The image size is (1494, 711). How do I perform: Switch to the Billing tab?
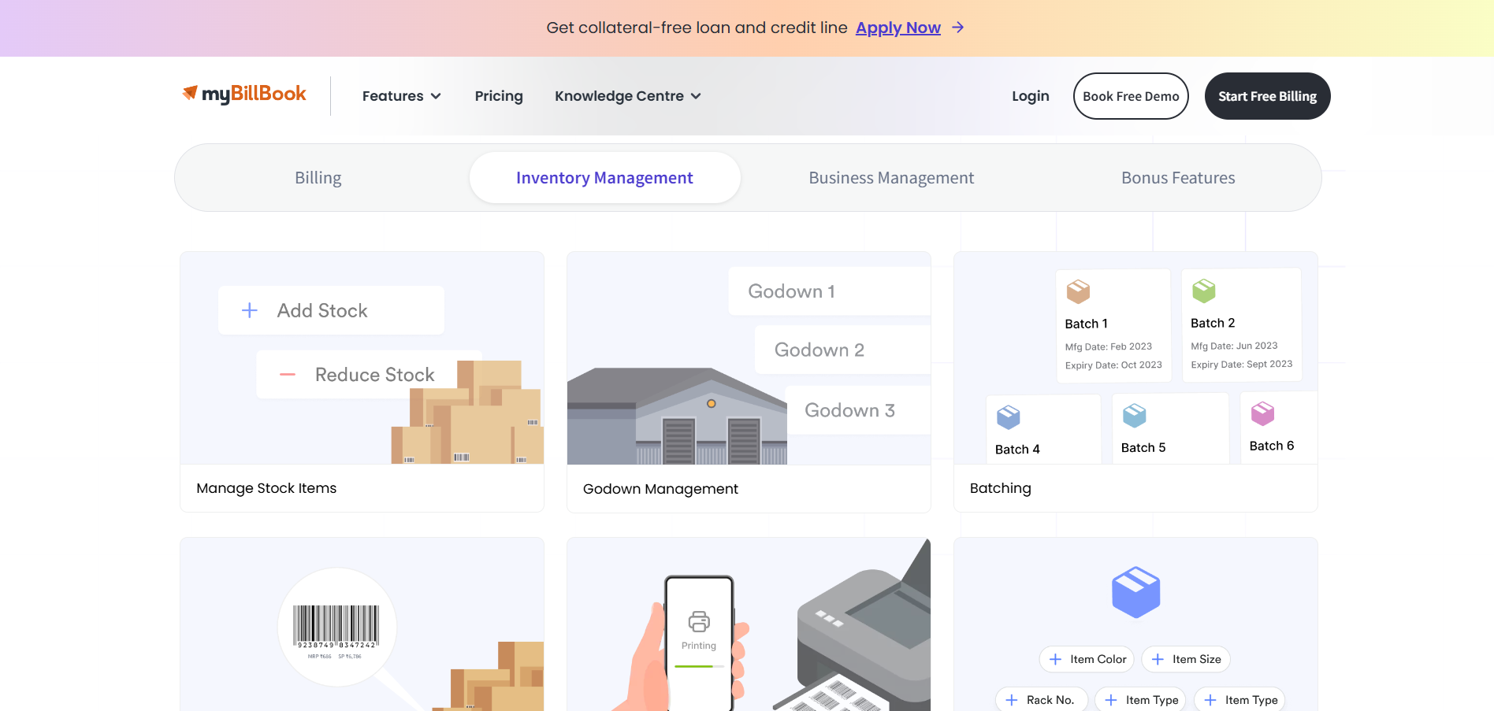pyautogui.click(x=318, y=178)
